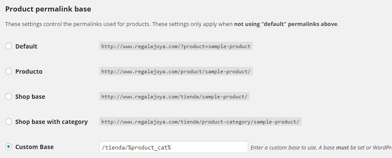Click the /tienda/product-category/sample-product/ example URL
Viewport: 392px width, 158px height.
[x=200, y=122]
